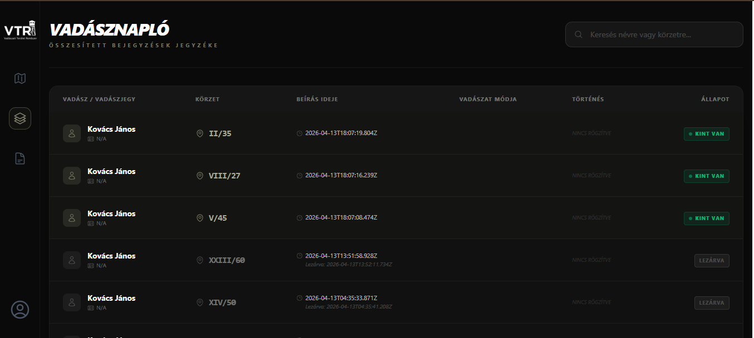The width and height of the screenshot is (754, 338).
Task: Click KINT VAN badge for VIII/27
Action: (706, 176)
